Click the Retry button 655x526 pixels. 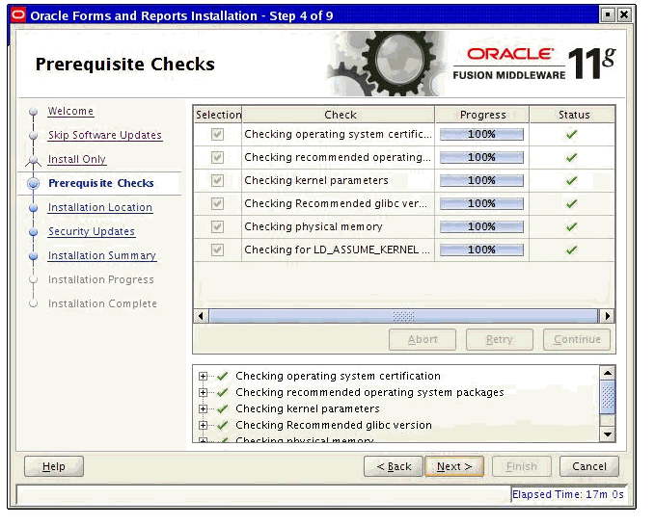(x=499, y=339)
